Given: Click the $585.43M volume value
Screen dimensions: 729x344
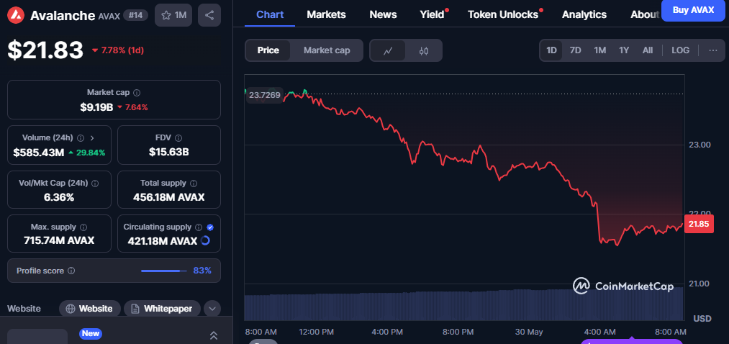Looking at the screenshot, I should pos(39,152).
